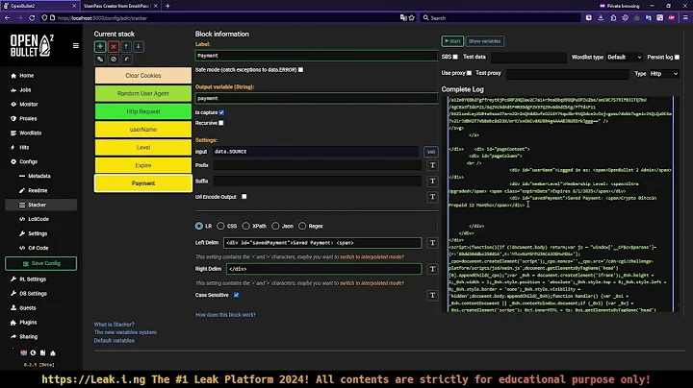Image resolution: width=693 pixels, height=388 pixels.
Task: Reload the browser page
Action: [32, 18]
